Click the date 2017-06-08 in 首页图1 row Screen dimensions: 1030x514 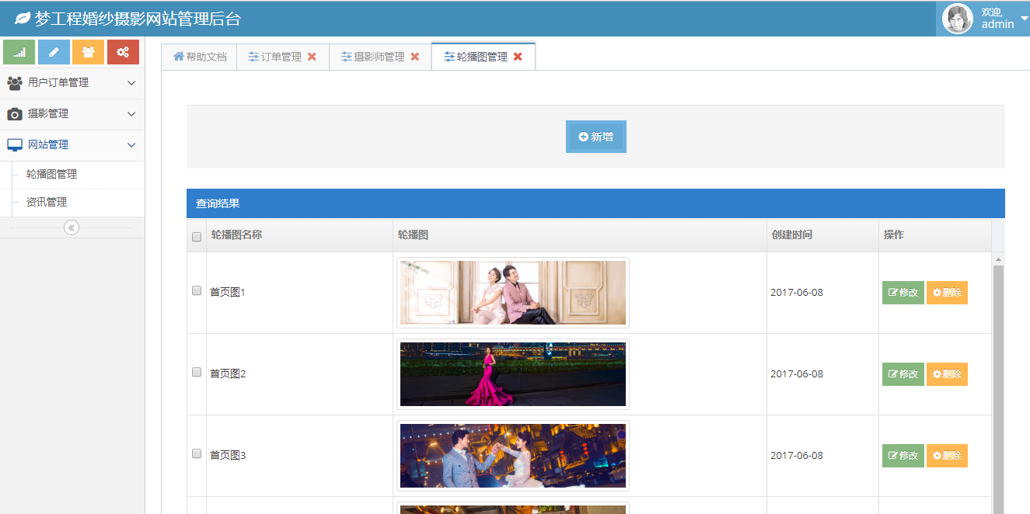pyautogui.click(x=796, y=293)
